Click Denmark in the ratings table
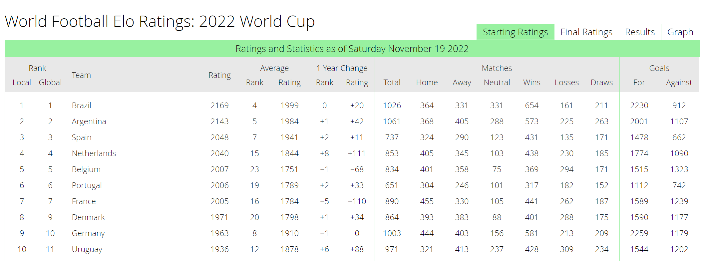This screenshot has height=261, width=702. pos(88,217)
